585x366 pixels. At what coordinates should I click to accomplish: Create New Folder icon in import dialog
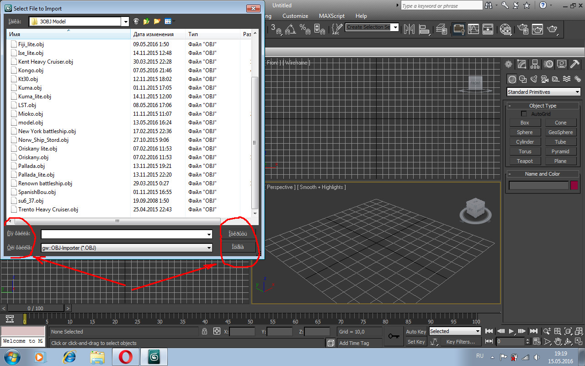157,22
